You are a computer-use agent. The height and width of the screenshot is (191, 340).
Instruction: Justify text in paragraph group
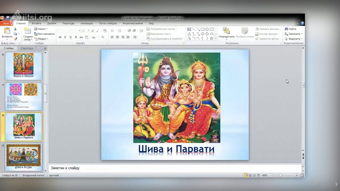[x=128, y=37]
